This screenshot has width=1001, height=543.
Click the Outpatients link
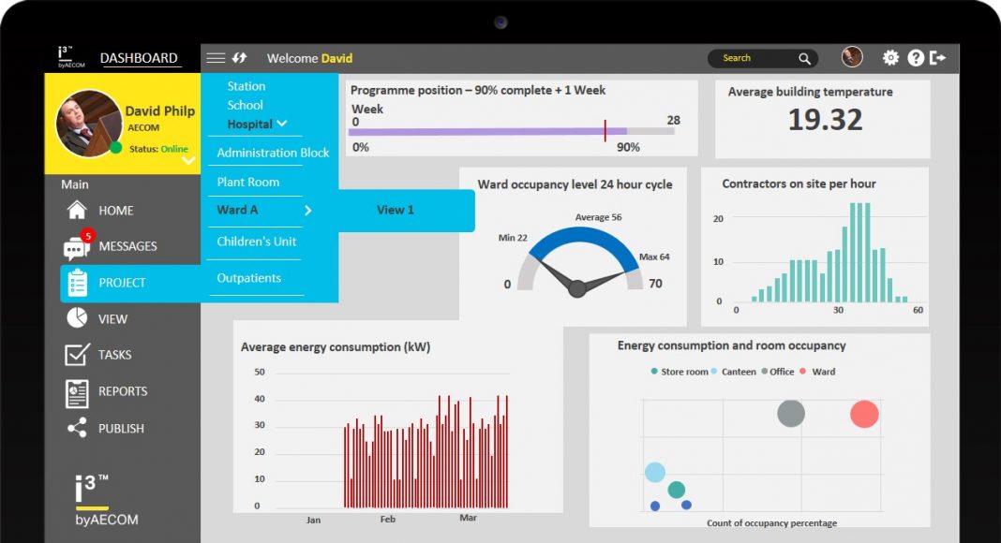(248, 278)
